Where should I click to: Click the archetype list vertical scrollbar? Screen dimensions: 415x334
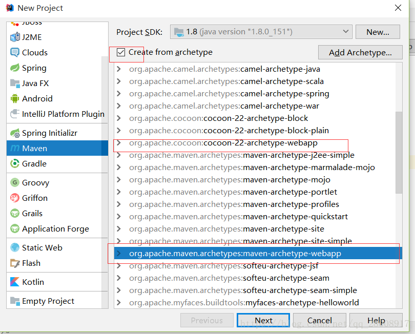(x=399, y=153)
